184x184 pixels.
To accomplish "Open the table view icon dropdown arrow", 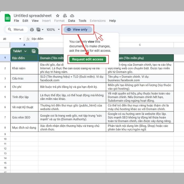I will pos(43,29).
